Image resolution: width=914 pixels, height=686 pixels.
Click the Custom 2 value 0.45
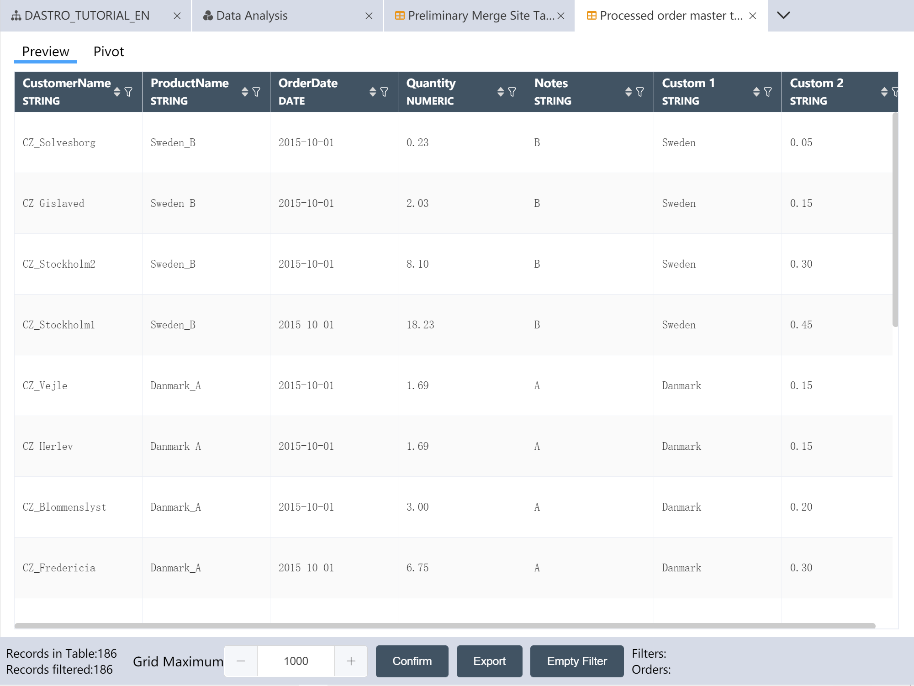pyautogui.click(x=801, y=325)
